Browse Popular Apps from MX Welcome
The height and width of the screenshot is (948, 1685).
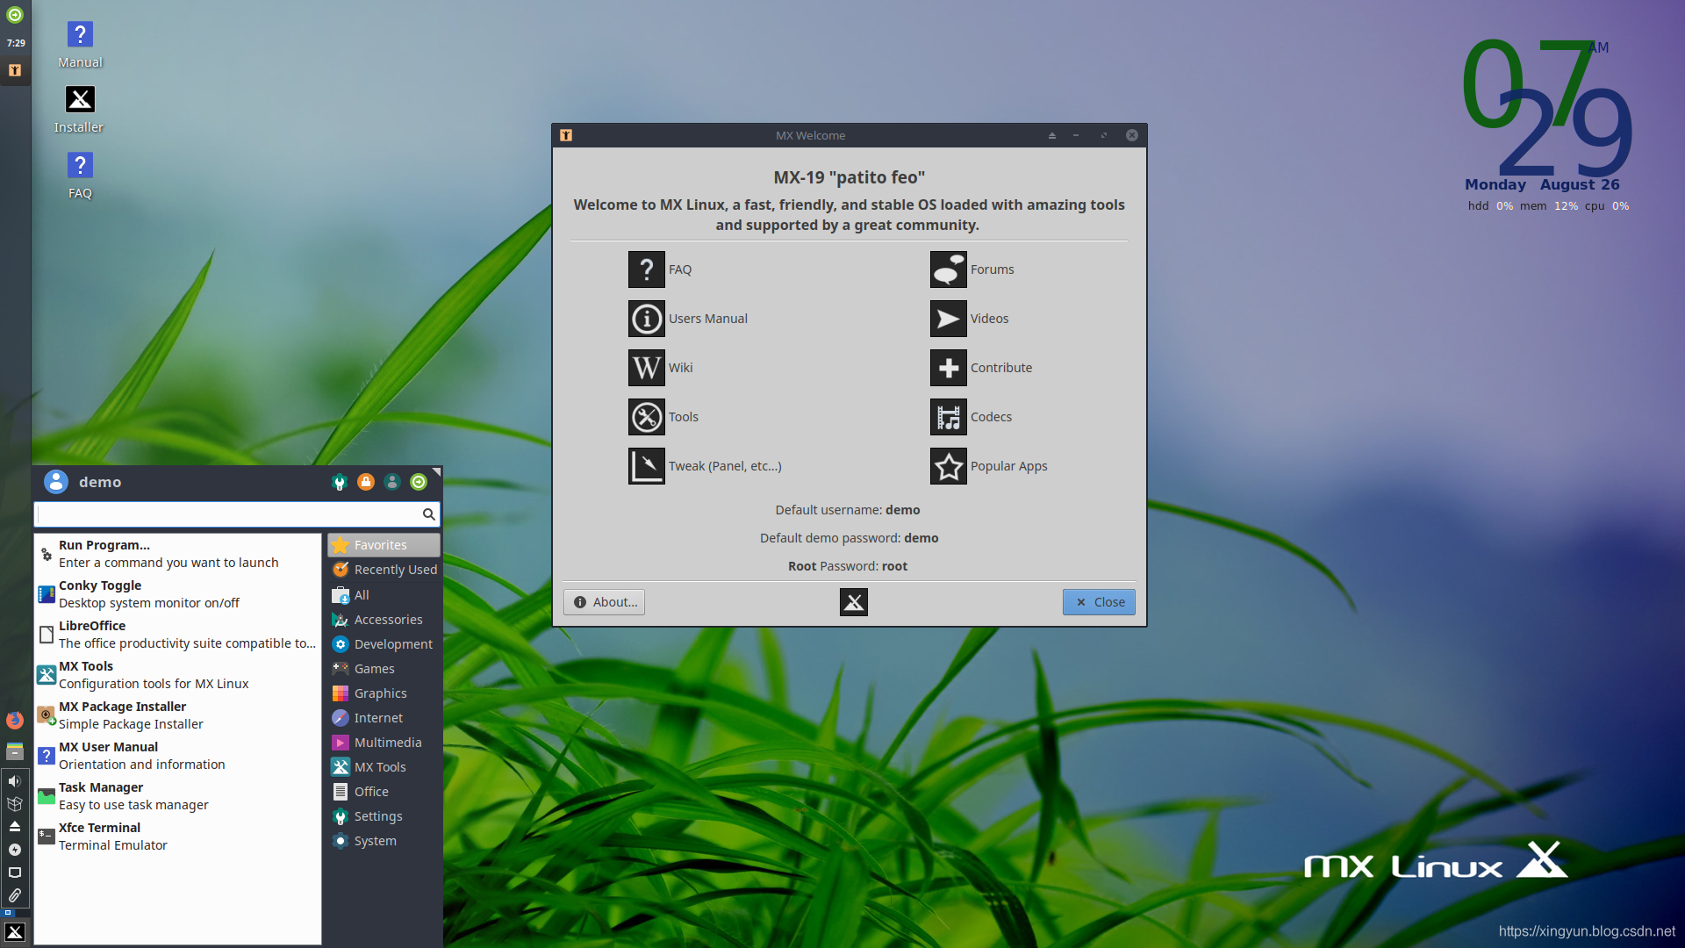pyautogui.click(x=949, y=466)
